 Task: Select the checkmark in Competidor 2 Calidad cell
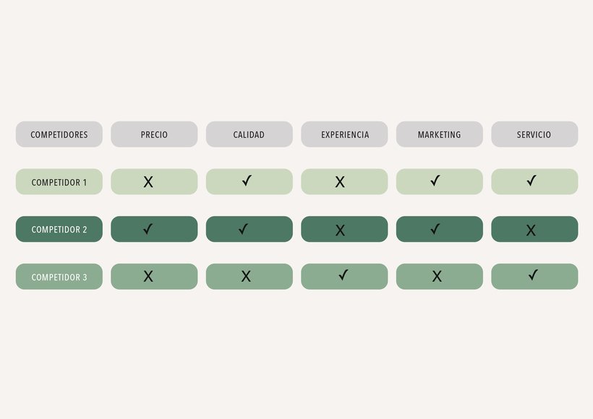[244, 229]
